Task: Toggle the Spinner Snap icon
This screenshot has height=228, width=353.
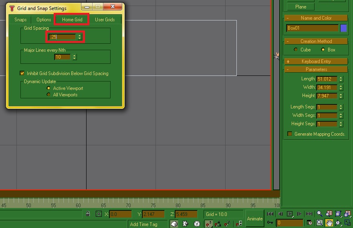Action: [239, 224]
